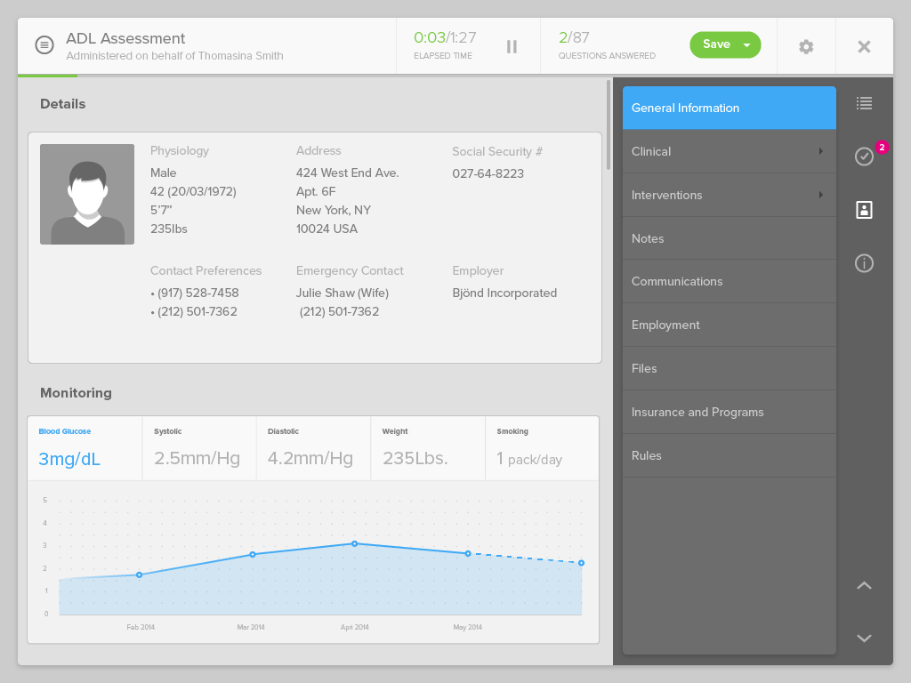The width and height of the screenshot is (911, 683).
Task: Select the Weight monitoring tab
Action: [x=428, y=448]
